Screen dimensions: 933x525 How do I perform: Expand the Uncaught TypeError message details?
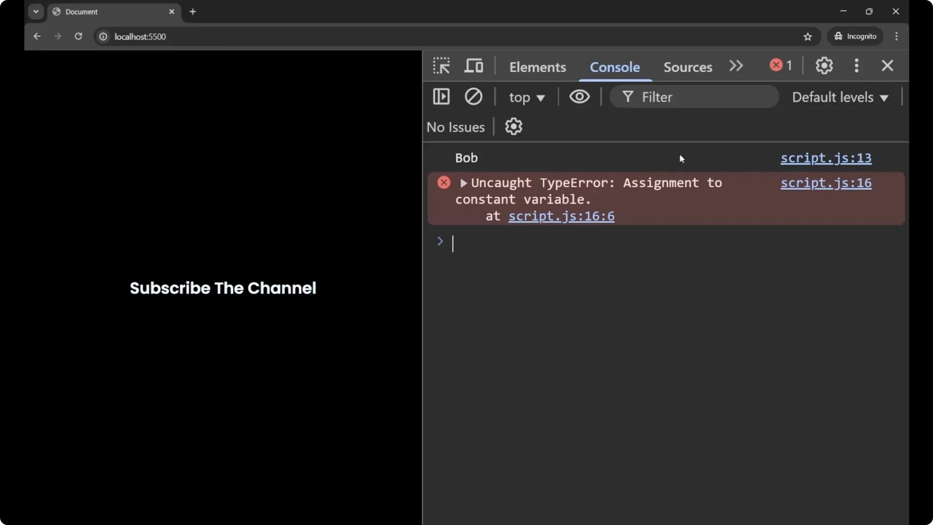[464, 183]
